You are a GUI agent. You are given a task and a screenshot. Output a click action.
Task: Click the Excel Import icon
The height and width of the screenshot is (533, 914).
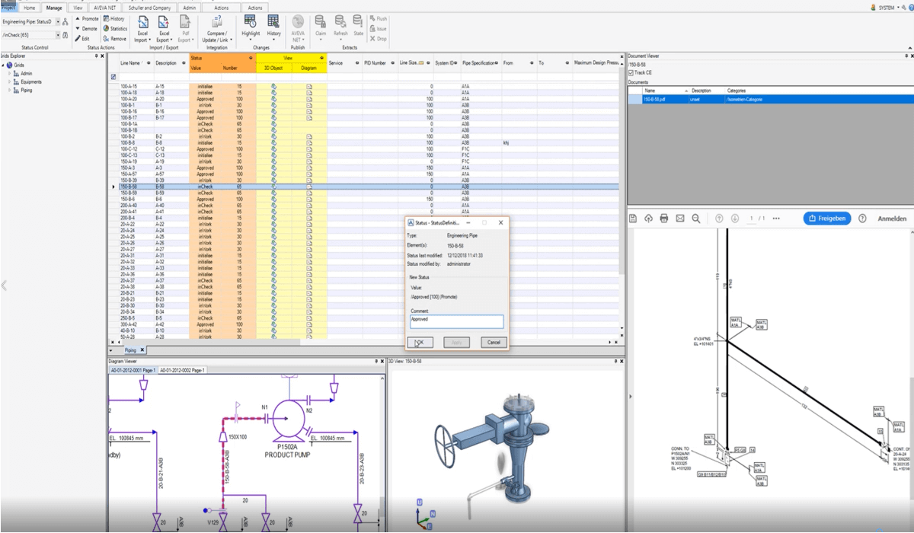pos(142,23)
